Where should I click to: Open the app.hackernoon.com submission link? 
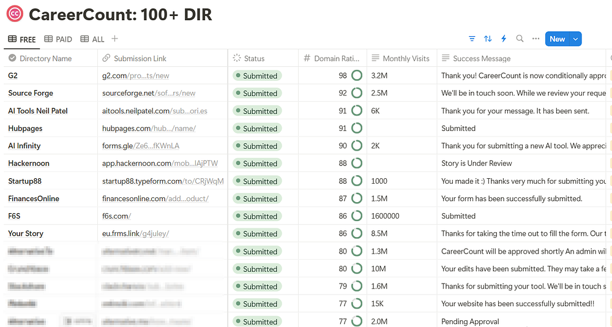[160, 163]
